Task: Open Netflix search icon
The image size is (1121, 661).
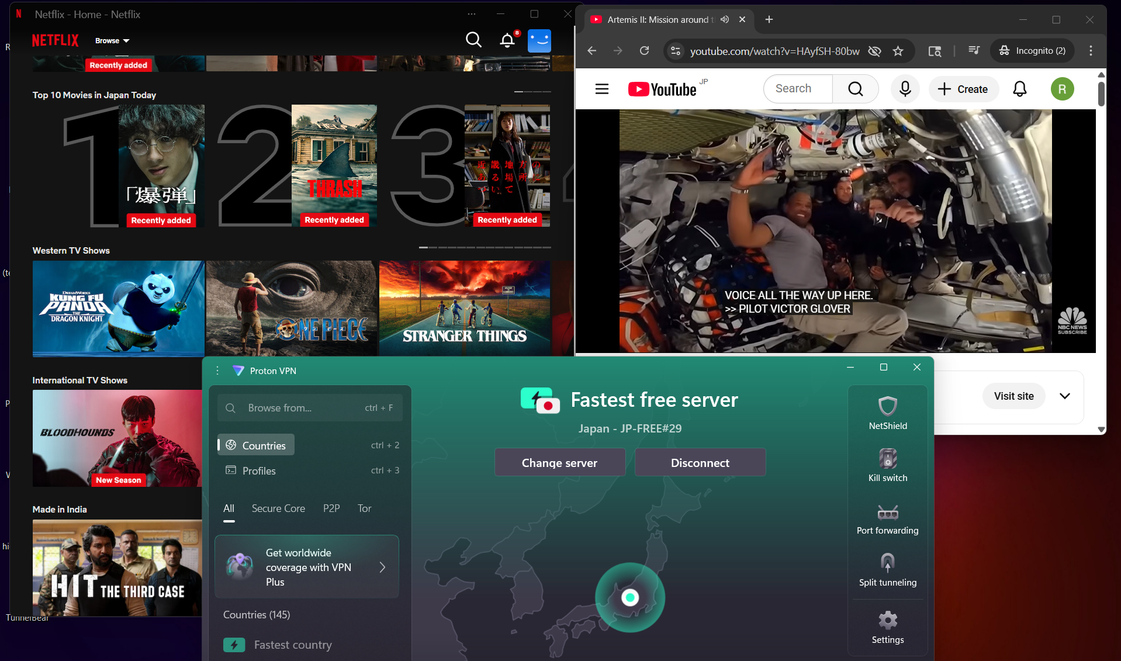Action: [x=473, y=40]
